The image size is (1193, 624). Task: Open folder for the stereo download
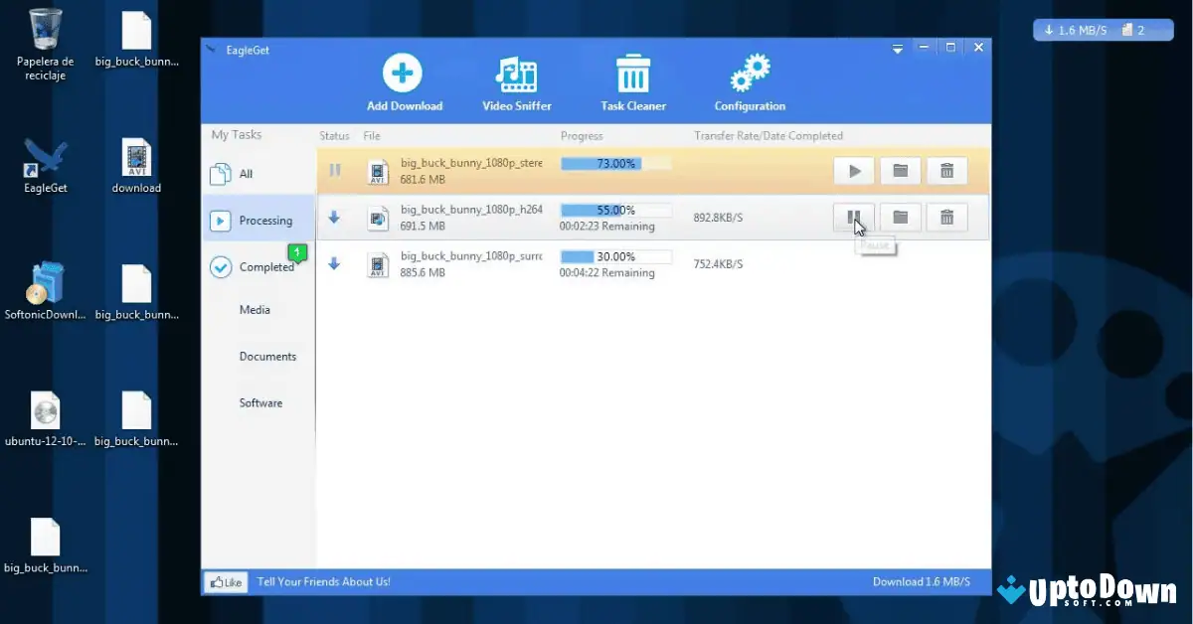[900, 170]
